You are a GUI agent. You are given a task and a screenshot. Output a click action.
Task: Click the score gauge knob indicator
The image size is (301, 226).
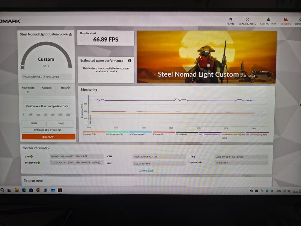pos(23,67)
